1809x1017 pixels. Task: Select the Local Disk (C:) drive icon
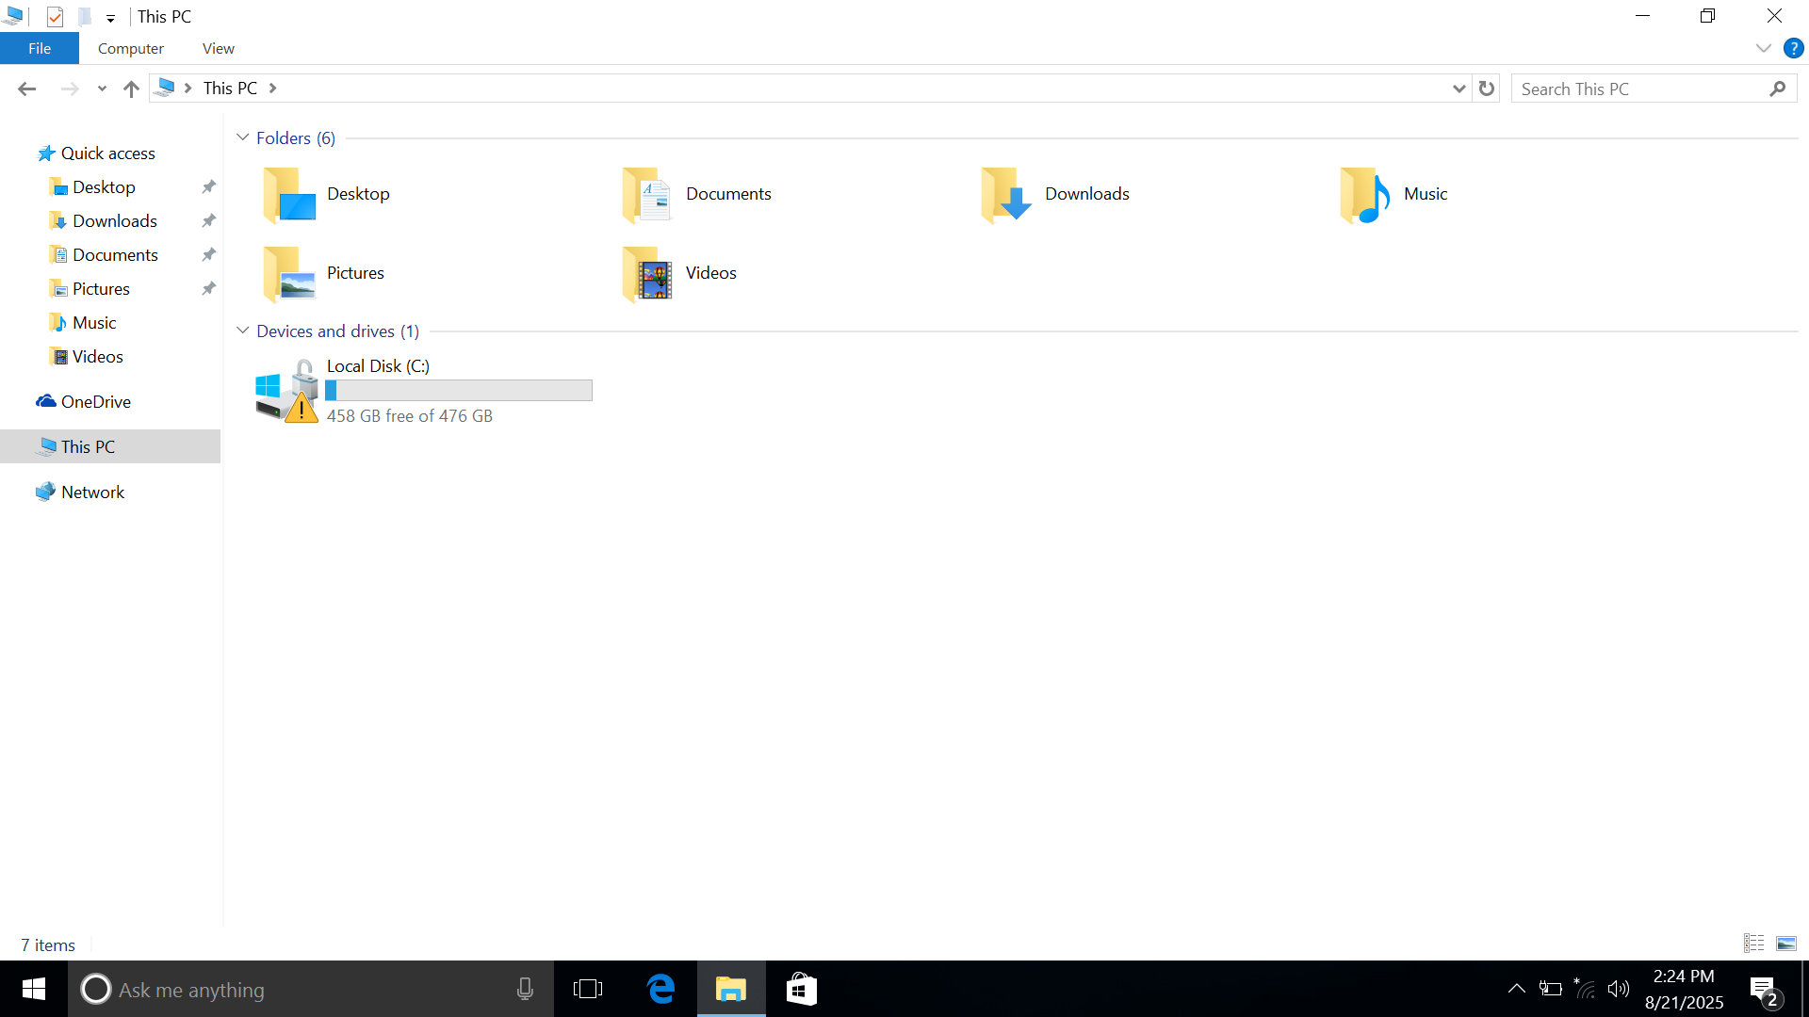[287, 391]
